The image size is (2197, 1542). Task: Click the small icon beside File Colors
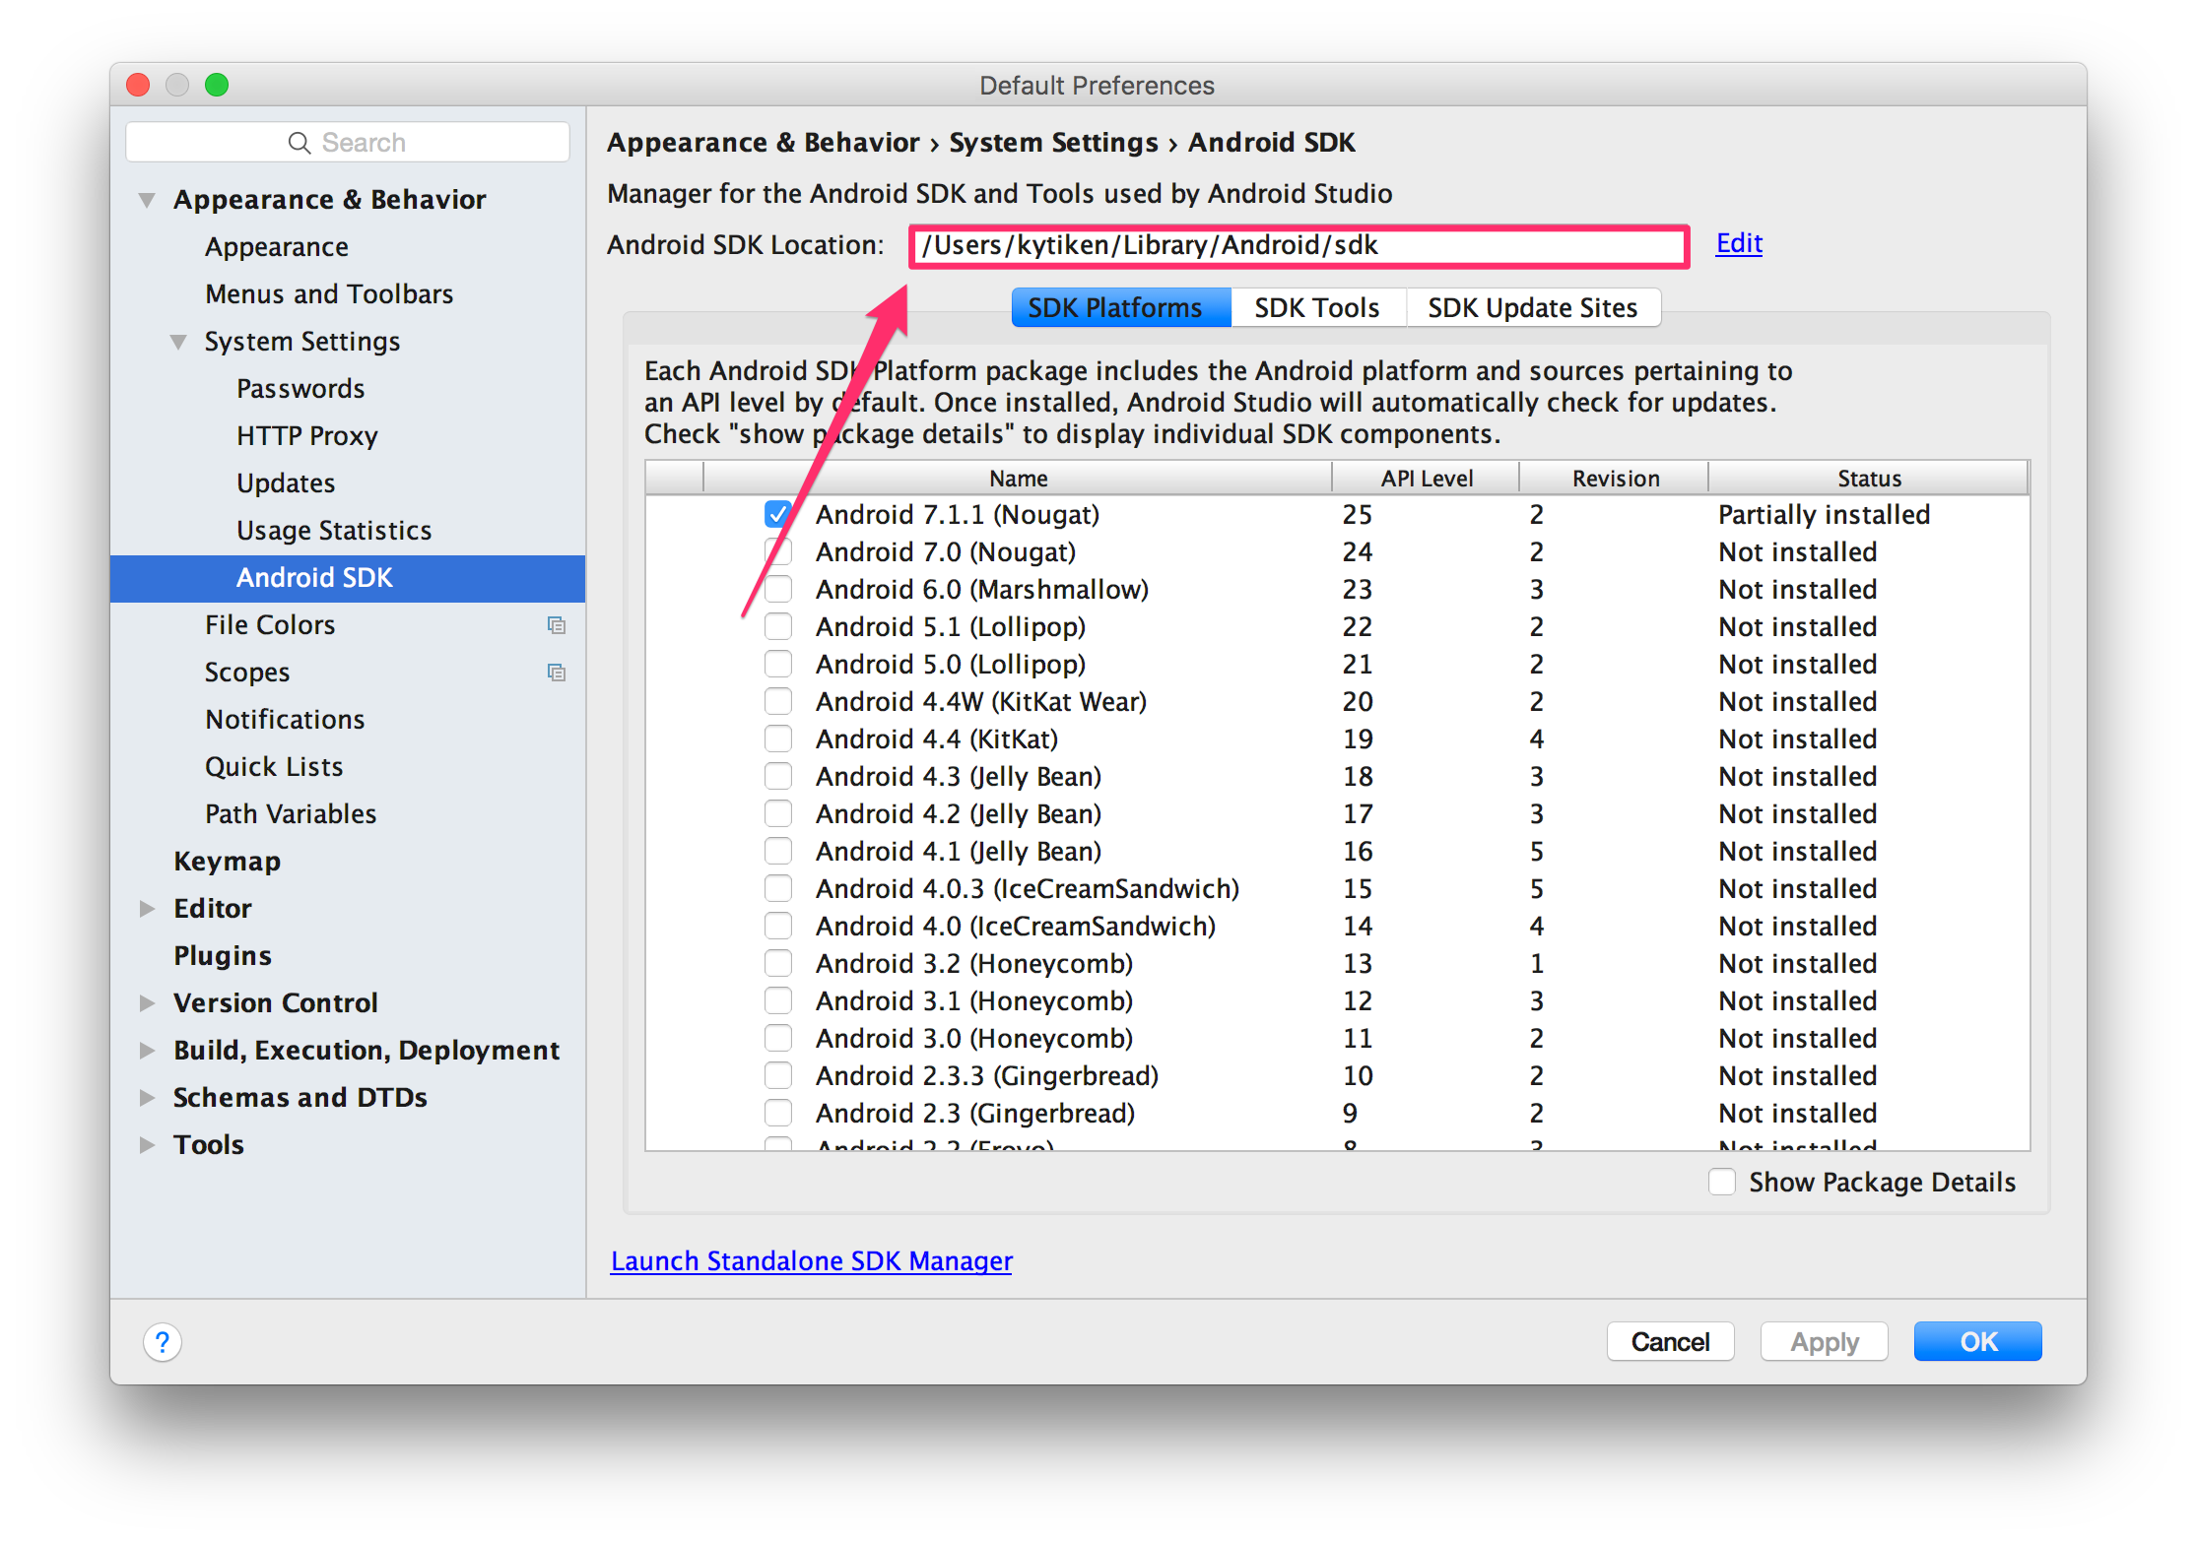click(x=558, y=624)
